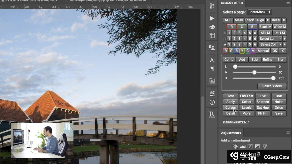The width and height of the screenshot is (292, 164).
Task: Click the M slider handle
Action: [x=254, y=72]
